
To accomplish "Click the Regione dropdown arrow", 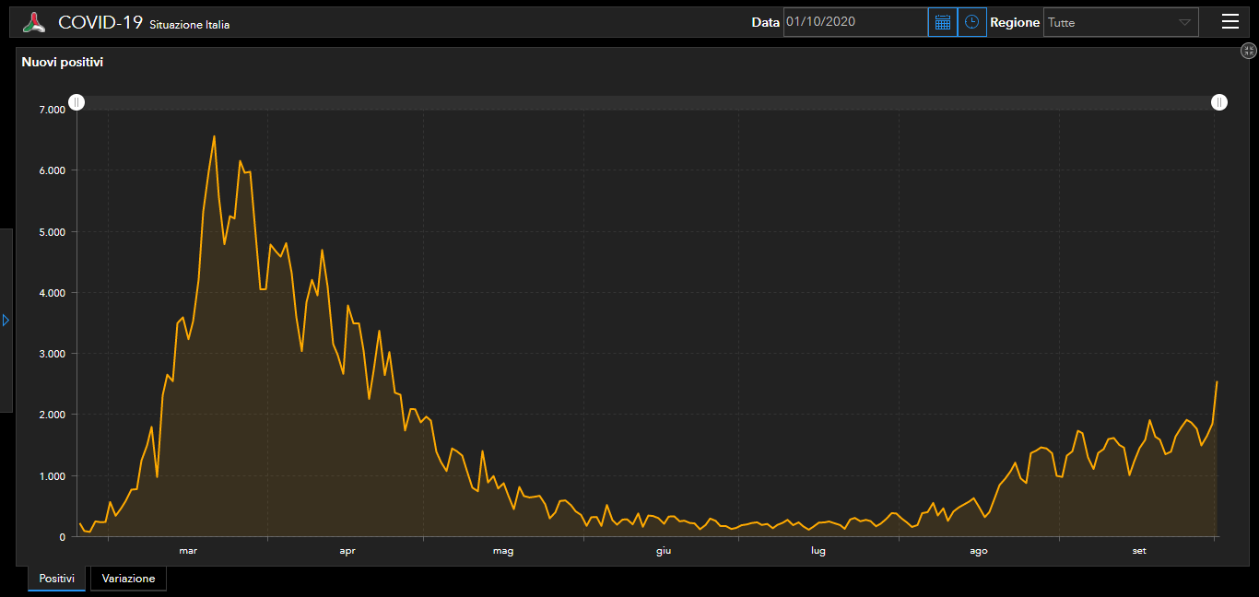I will point(1184,22).
